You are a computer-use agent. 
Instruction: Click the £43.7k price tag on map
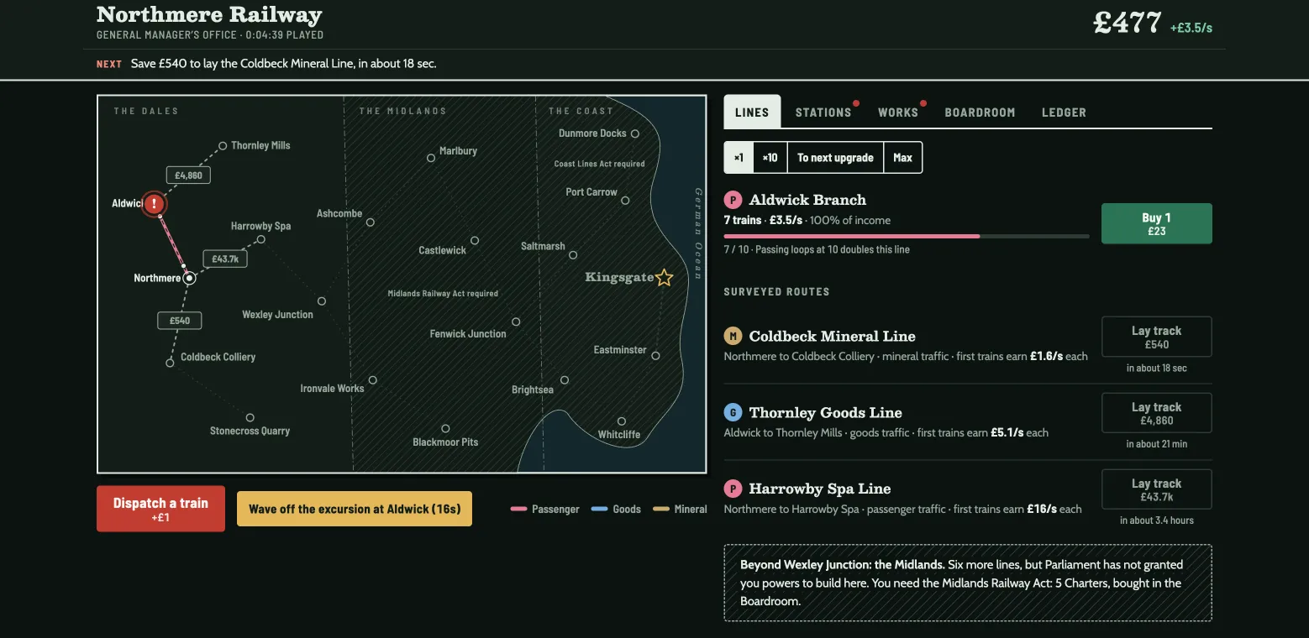pyautogui.click(x=225, y=259)
